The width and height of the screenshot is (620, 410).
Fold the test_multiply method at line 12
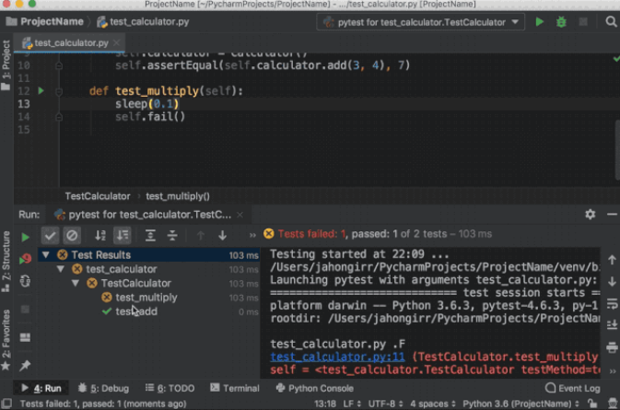59,91
